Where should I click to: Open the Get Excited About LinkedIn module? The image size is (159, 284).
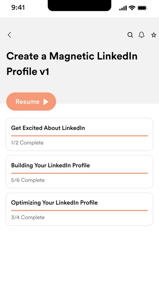point(79,134)
